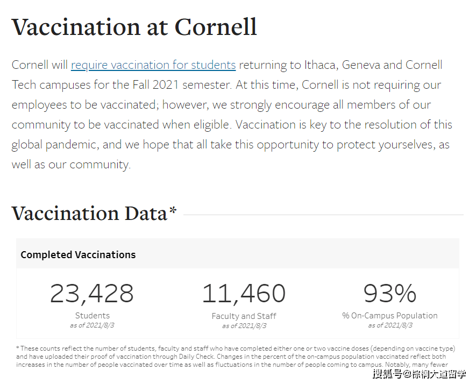Click the divider line beside 'Vaccination Data'
476x384 pixels.
point(323,215)
